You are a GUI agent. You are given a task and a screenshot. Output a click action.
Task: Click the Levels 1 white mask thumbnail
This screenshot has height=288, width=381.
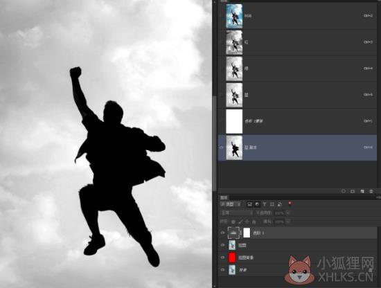[247, 233]
